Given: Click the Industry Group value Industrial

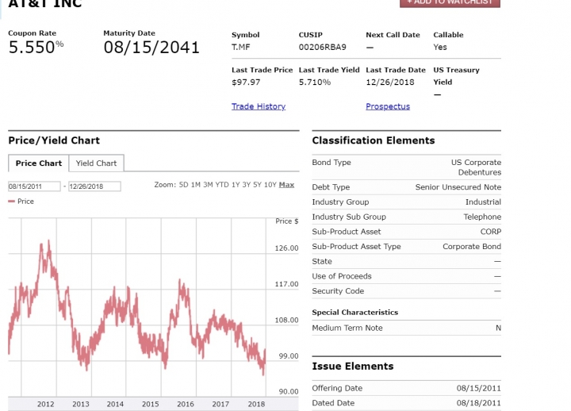Looking at the screenshot, I should [x=483, y=202].
